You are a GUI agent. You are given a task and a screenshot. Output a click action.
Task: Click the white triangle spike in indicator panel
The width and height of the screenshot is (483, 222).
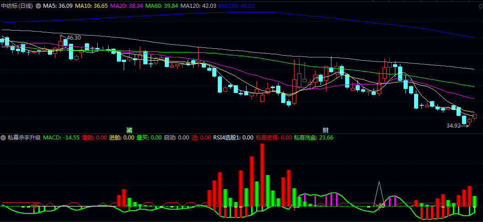tap(379, 194)
